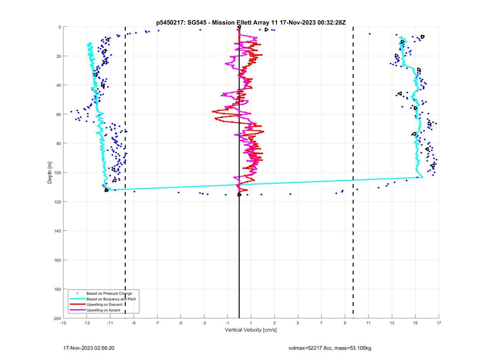This screenshot has width=485, height=358.
Task: Click the x-axis tick label '9'
Action: (x=345, y=323)
